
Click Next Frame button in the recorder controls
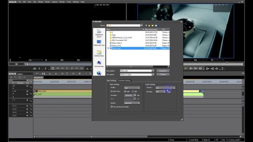coord(191,69)
